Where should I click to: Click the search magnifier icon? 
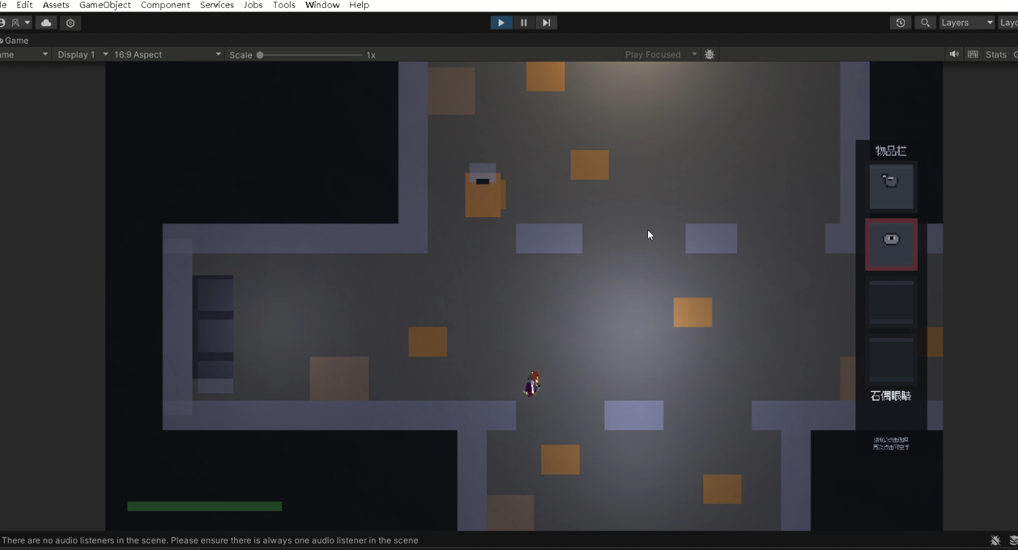click(x=925, y=23)
